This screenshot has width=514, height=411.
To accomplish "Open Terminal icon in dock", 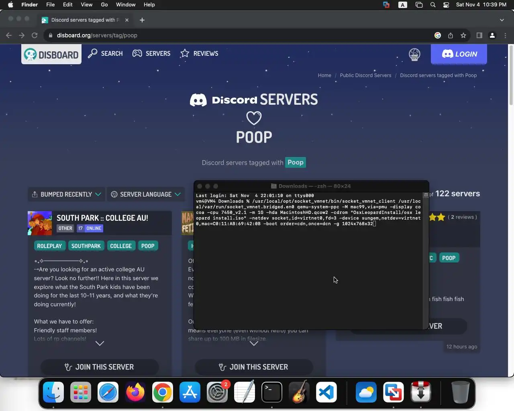I will pyautogui.click(x=272, y=392).
